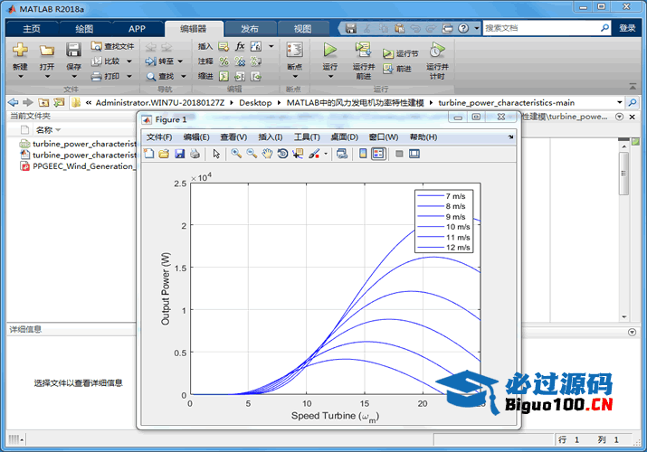Toggle the Zoom In magnifier tool

click(x=236, y=154)
